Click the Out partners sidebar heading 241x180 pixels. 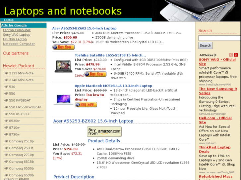[16, 53]
